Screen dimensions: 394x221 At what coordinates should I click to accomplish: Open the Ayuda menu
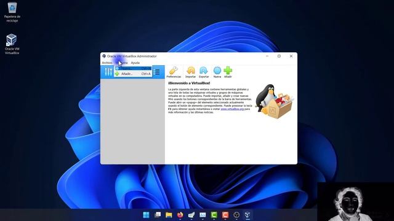pos(135,63)
